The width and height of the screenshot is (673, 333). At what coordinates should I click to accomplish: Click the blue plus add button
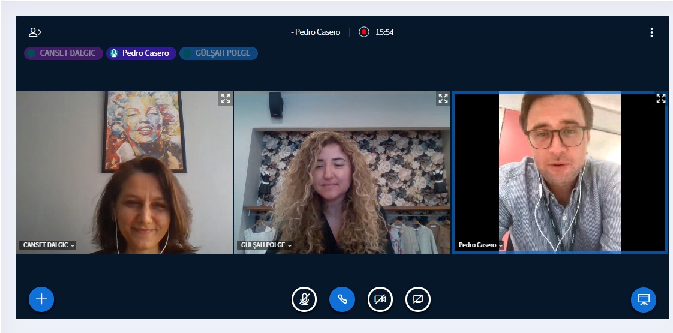[x=41, y=299]
